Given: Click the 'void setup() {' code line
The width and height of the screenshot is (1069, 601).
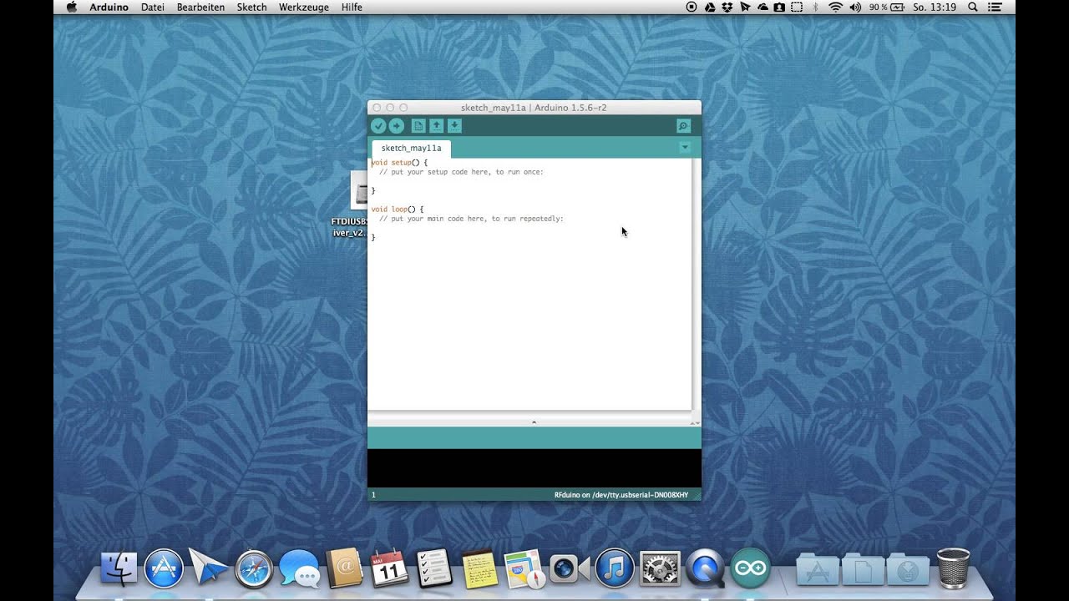Looking at the screenshot, I should pos(399,163).
